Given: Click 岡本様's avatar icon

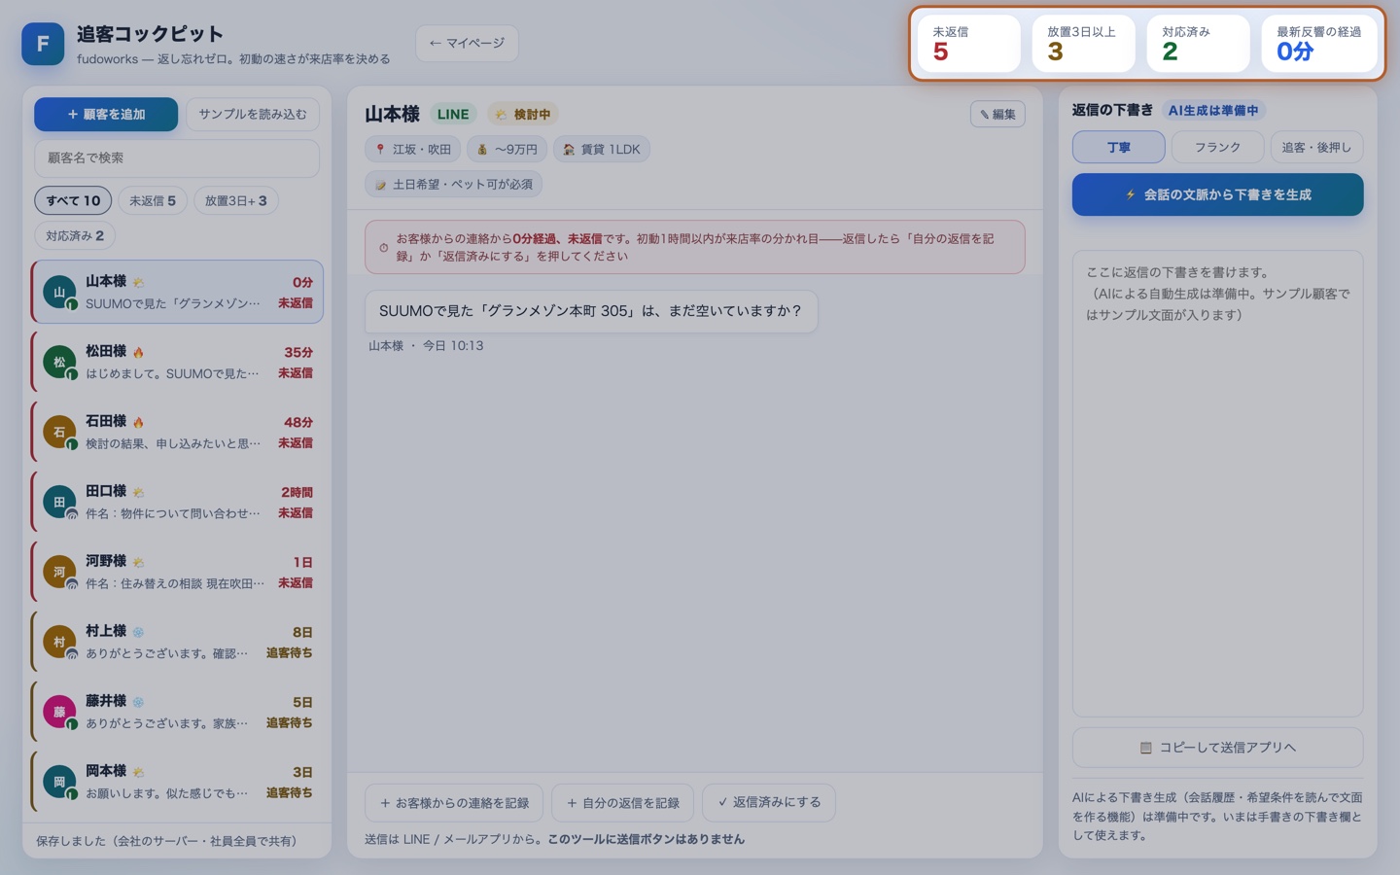Looking at the screenshot, I should click(59, 782).
